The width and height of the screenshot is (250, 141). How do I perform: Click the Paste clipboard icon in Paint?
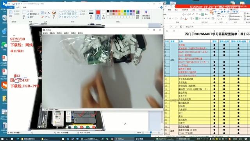11,13
